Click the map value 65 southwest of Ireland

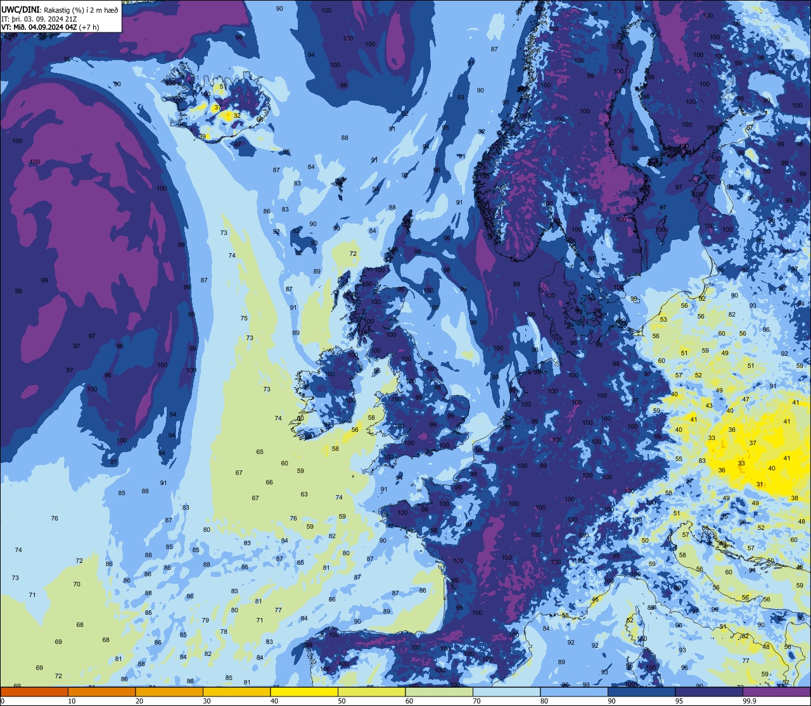[260, 451]
